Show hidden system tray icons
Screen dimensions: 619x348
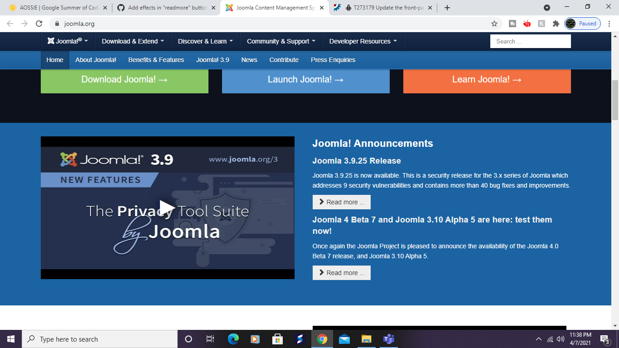(x=539, y=339)
